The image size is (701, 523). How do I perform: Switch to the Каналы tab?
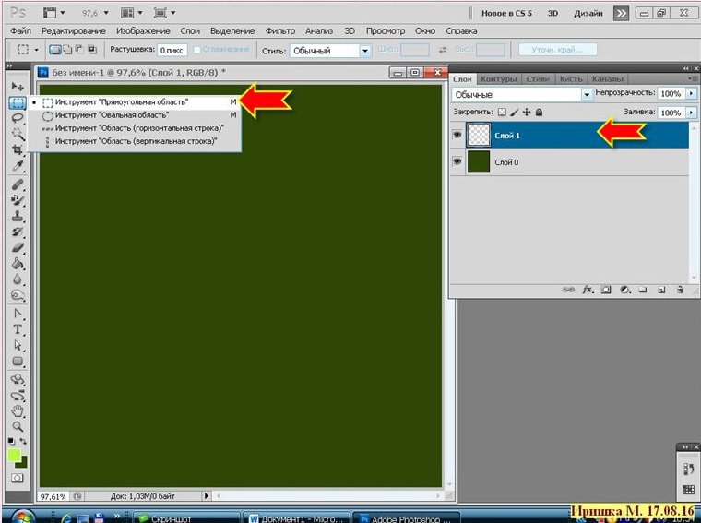pos(606,79)
